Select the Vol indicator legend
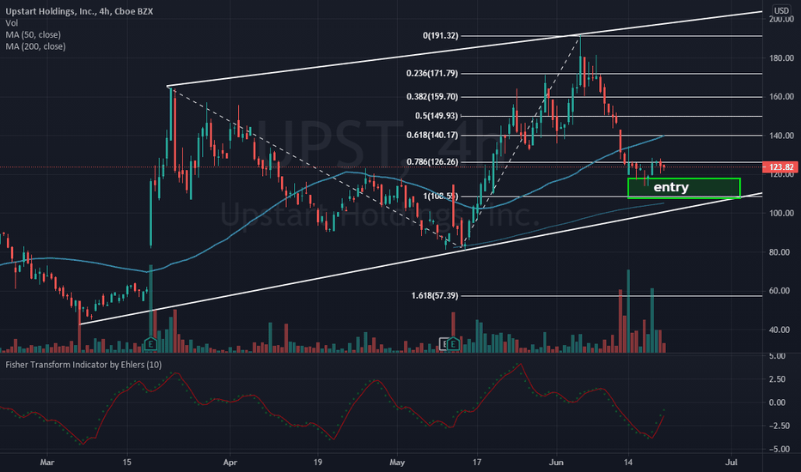 point(12,23)
